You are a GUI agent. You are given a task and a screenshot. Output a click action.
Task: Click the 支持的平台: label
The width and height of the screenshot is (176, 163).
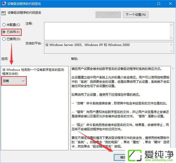coord(33,43)
